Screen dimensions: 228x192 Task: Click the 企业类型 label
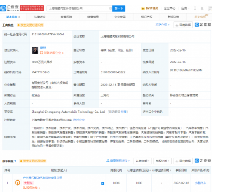coord(10,85)
